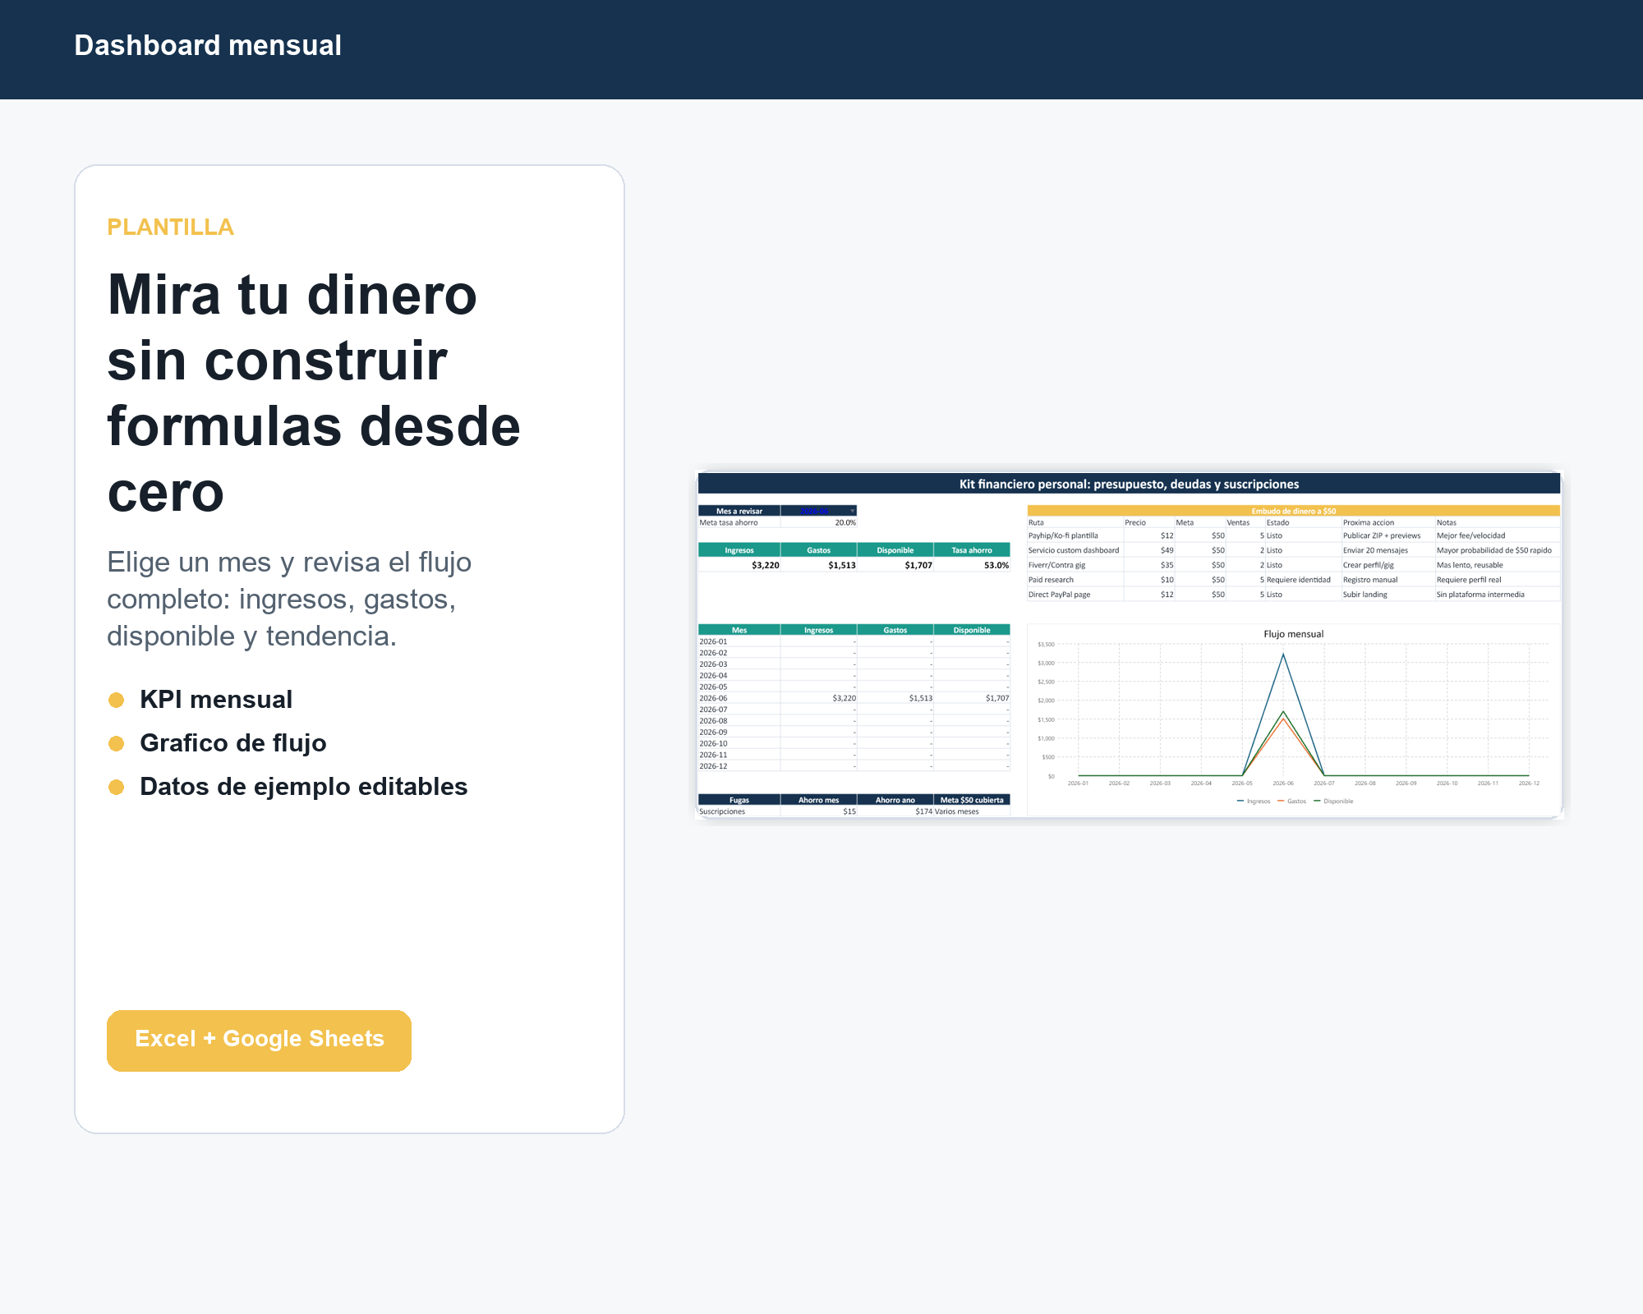The height and width of the screenshot is (1314, 1643).
Task: Click the Meta tasa ahorro 20.0% cell
Action: [x=818, y=522]
